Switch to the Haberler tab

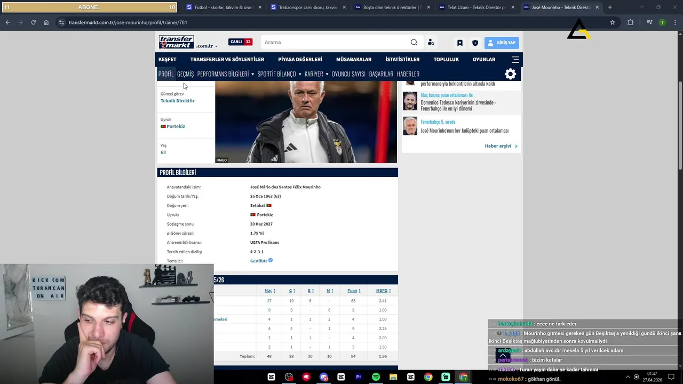click(x=408, y=74)
